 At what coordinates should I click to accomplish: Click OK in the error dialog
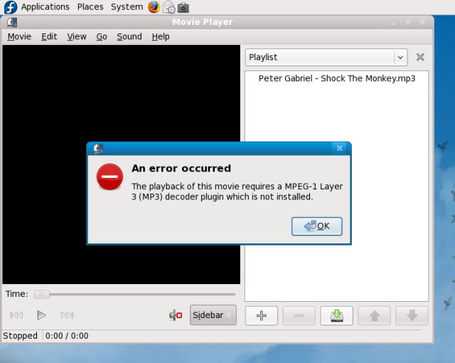click(316, 226)
